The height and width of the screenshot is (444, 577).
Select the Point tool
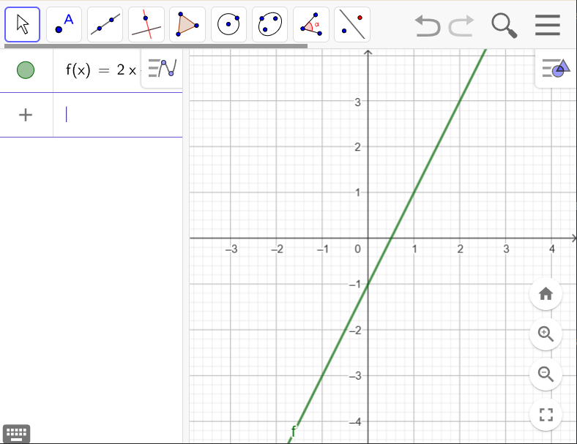coord(64,25)
